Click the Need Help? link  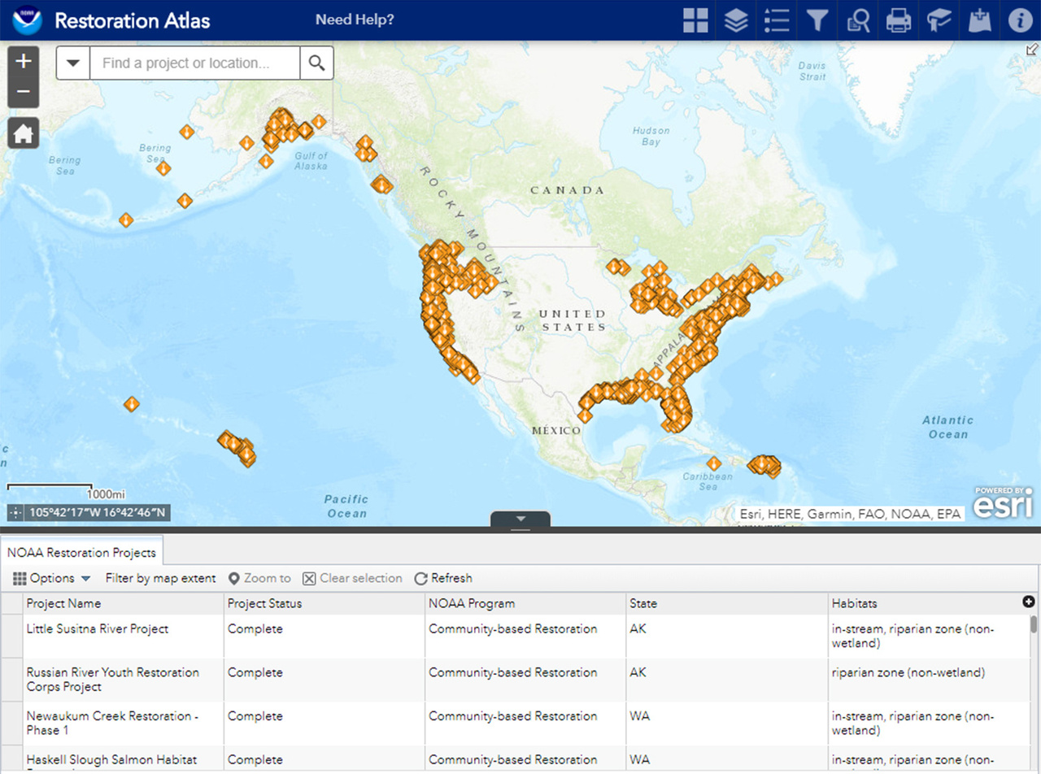coord(355,20)
